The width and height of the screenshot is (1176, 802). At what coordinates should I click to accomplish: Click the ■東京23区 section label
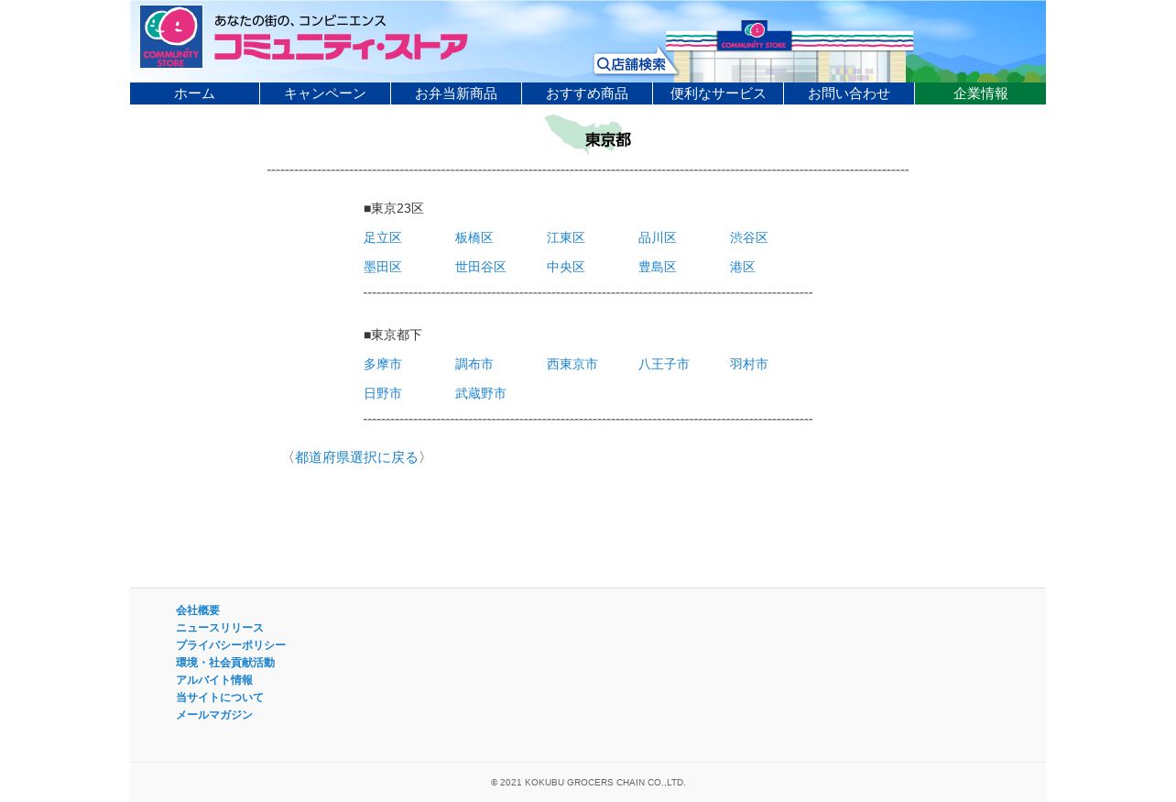(x=394, y=208)
